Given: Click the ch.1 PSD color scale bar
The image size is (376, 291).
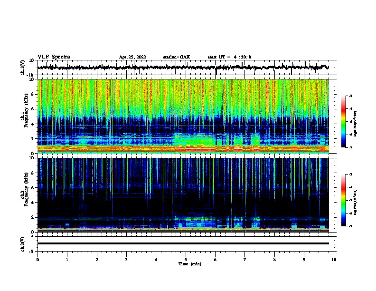Looking at the screenshot, I should pyautogui.click(x=343, y=122).
